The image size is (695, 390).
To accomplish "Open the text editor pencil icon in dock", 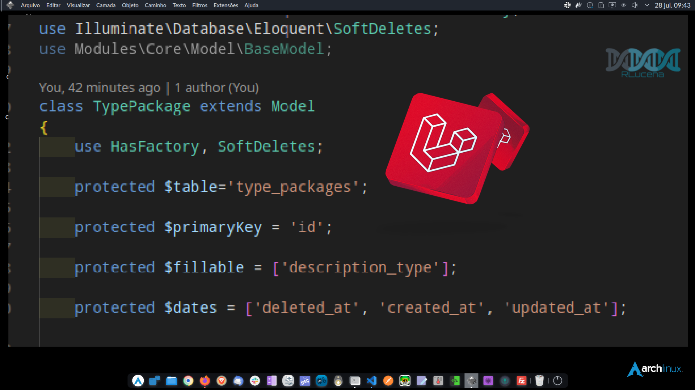I will (421, 381).
